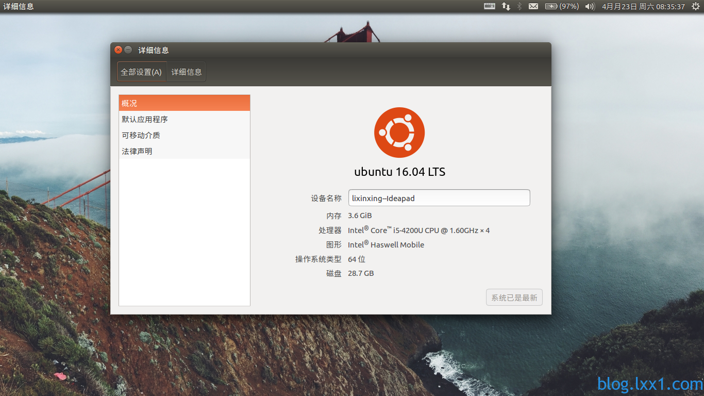Viewport: 704px width, 396px height.
Task: Open the date and time clock menu
Action: point(643,6)
